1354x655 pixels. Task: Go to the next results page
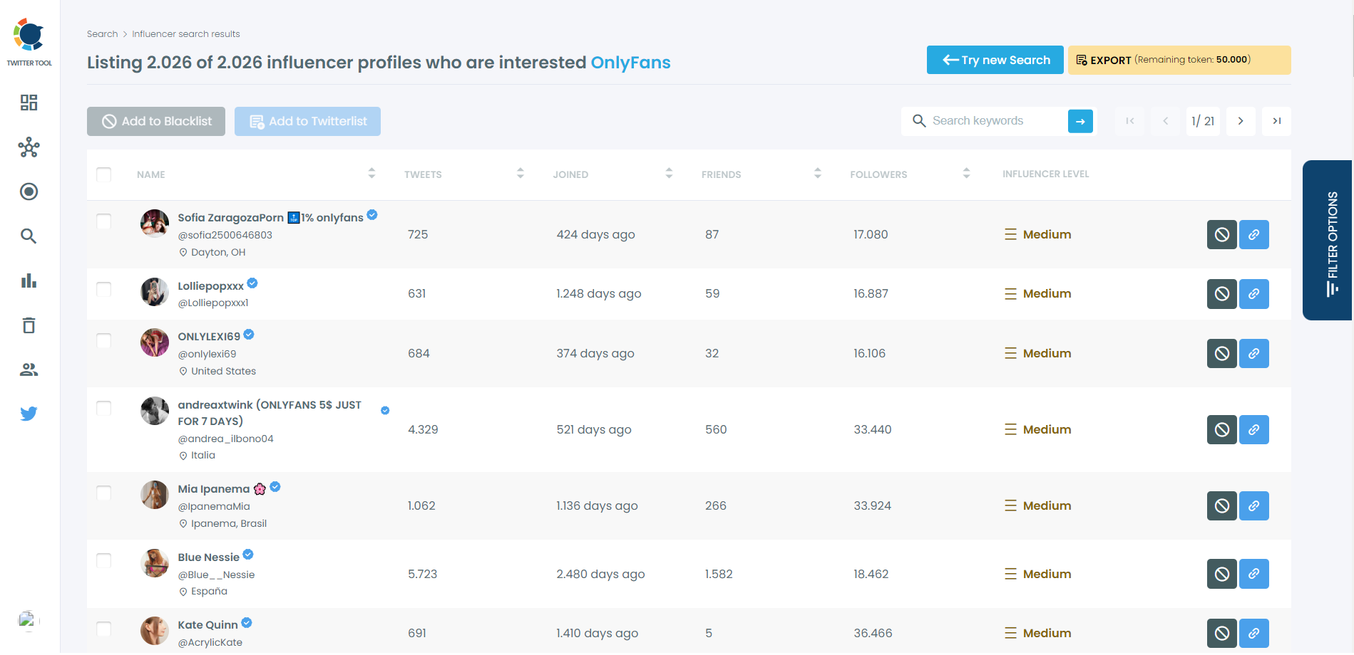click(x=1241, y=121)
